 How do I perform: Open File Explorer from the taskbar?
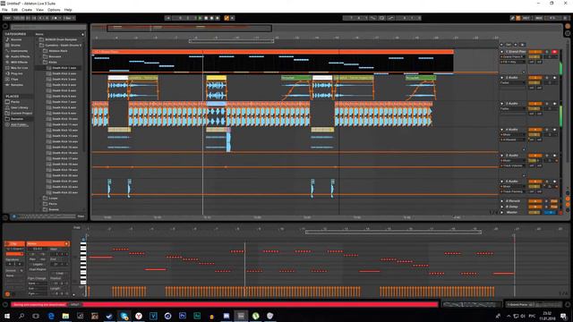coord(65,316)
